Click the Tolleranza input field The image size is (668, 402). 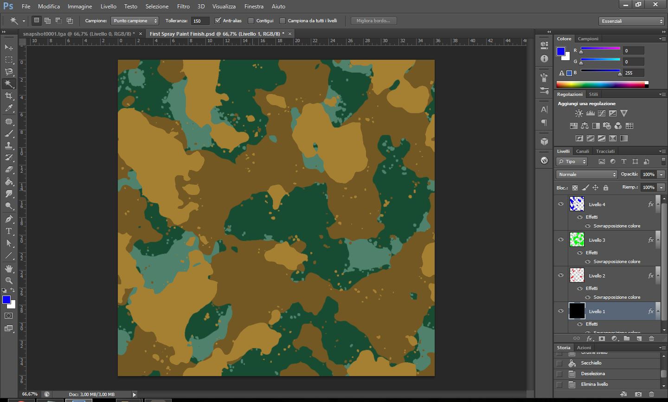point(200,21)
